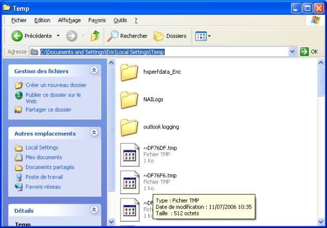Open the Outils menu

120,20
